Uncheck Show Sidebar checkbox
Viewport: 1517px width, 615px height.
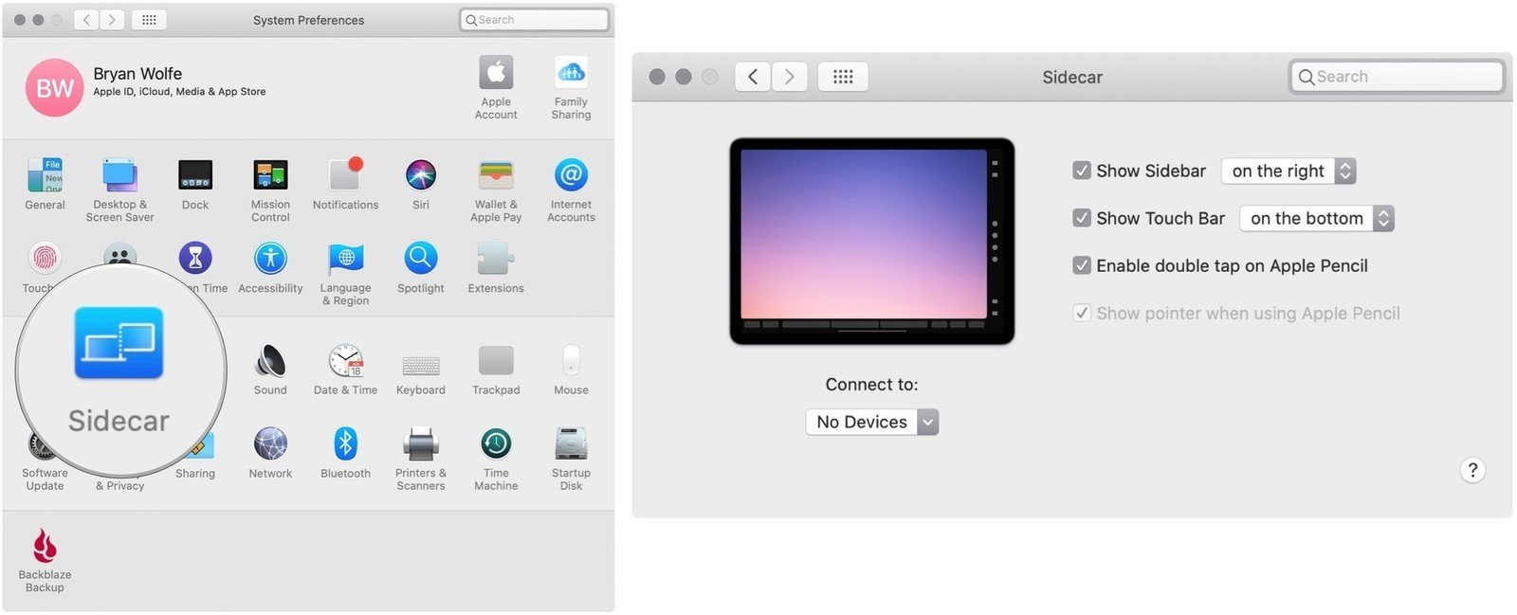coord(1081,171)
